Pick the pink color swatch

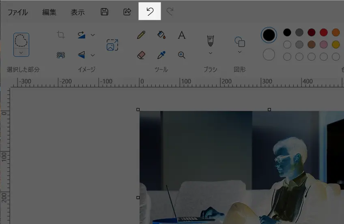(324, 45)
